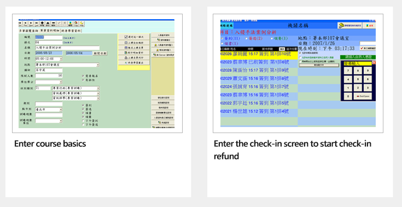Click the 終身學習匯出 button in yellow panel
The width and height of the screenshot is (402, 207).
133,62
